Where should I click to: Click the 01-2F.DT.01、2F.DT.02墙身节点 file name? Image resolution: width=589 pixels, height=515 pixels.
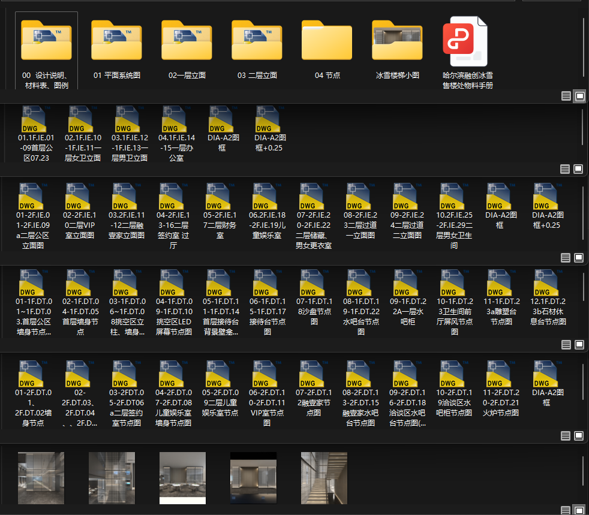click(x=33, y=408)
